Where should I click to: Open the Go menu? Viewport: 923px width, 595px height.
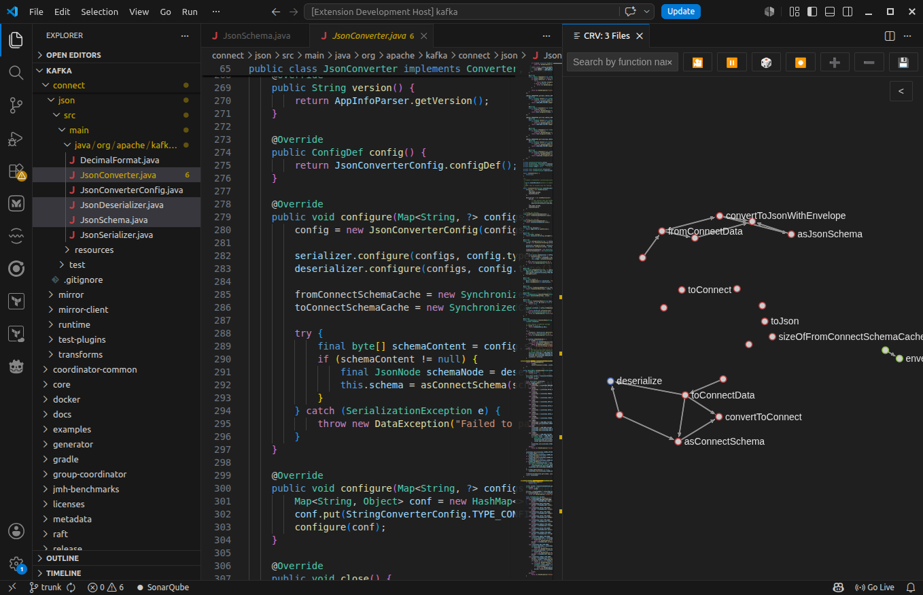[166, 12]
